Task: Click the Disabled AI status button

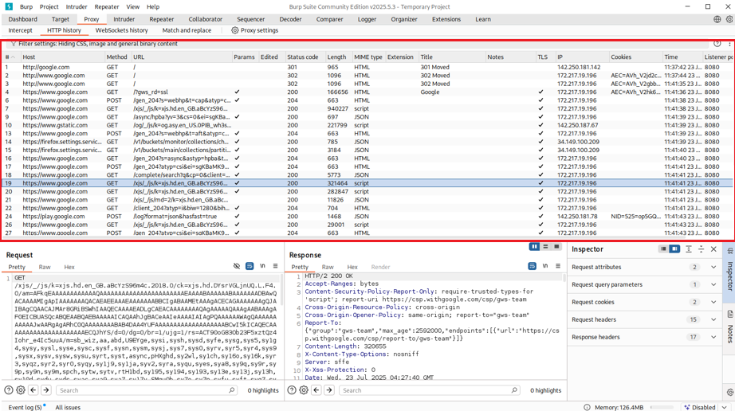Action: tap(700, 407)
